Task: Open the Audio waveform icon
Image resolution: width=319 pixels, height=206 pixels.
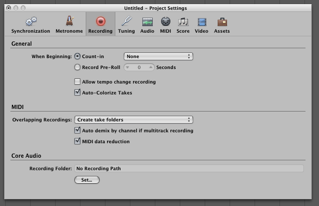Action: click(148, 22)
